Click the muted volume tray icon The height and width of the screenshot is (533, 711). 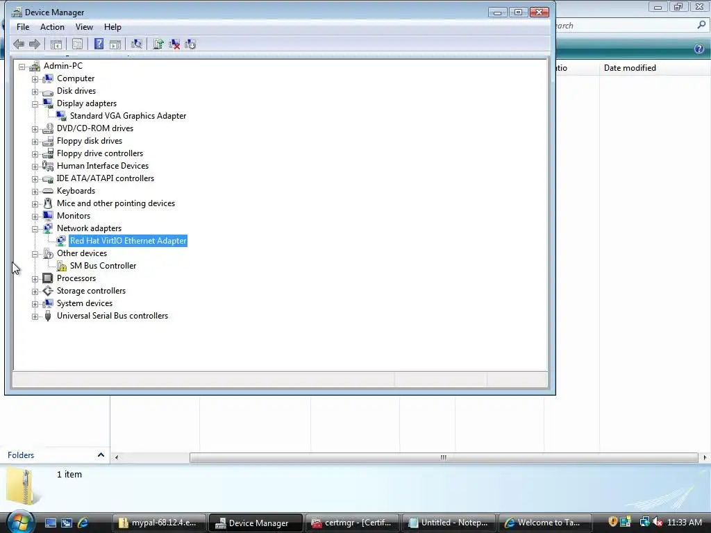[658, 522]
